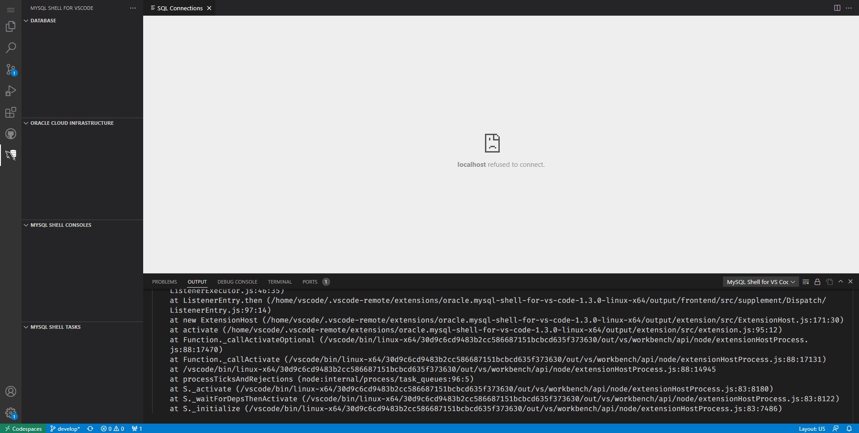Click the 'at new ExtensionHost' stack line
Viewport: 859px width, 433px height.
[x=506, y=320]
